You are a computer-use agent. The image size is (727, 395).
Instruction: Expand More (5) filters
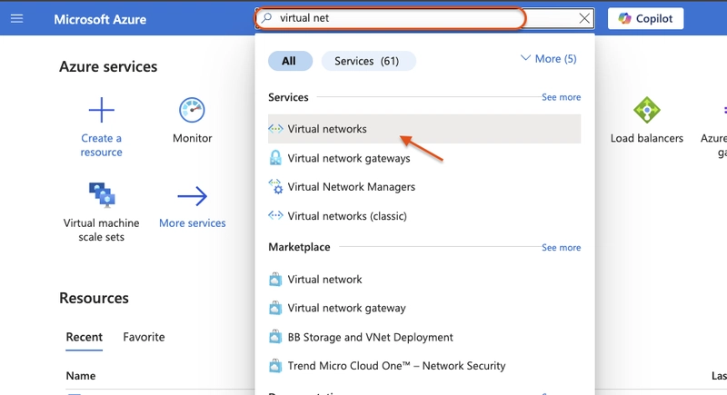click(x=549, y=59)
